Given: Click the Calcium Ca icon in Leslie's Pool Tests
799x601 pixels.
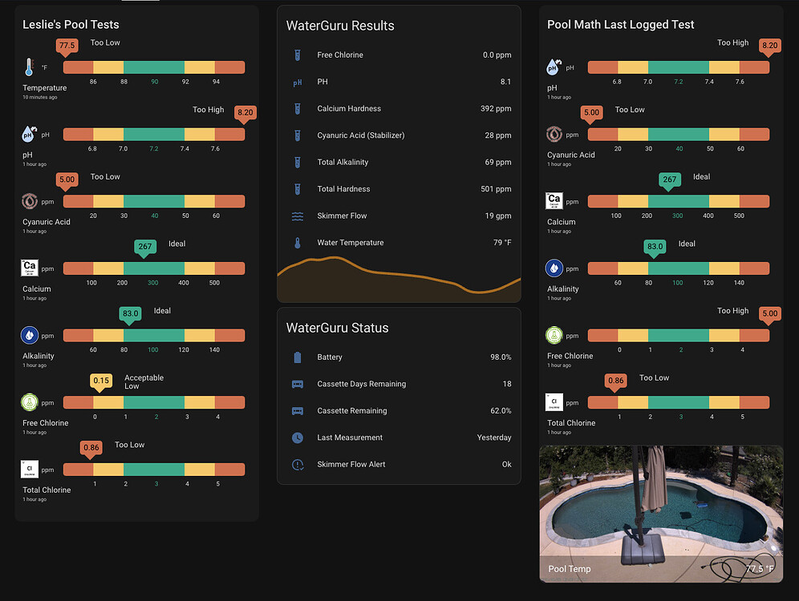Looking at the screenshot, I should pos(30,268).
